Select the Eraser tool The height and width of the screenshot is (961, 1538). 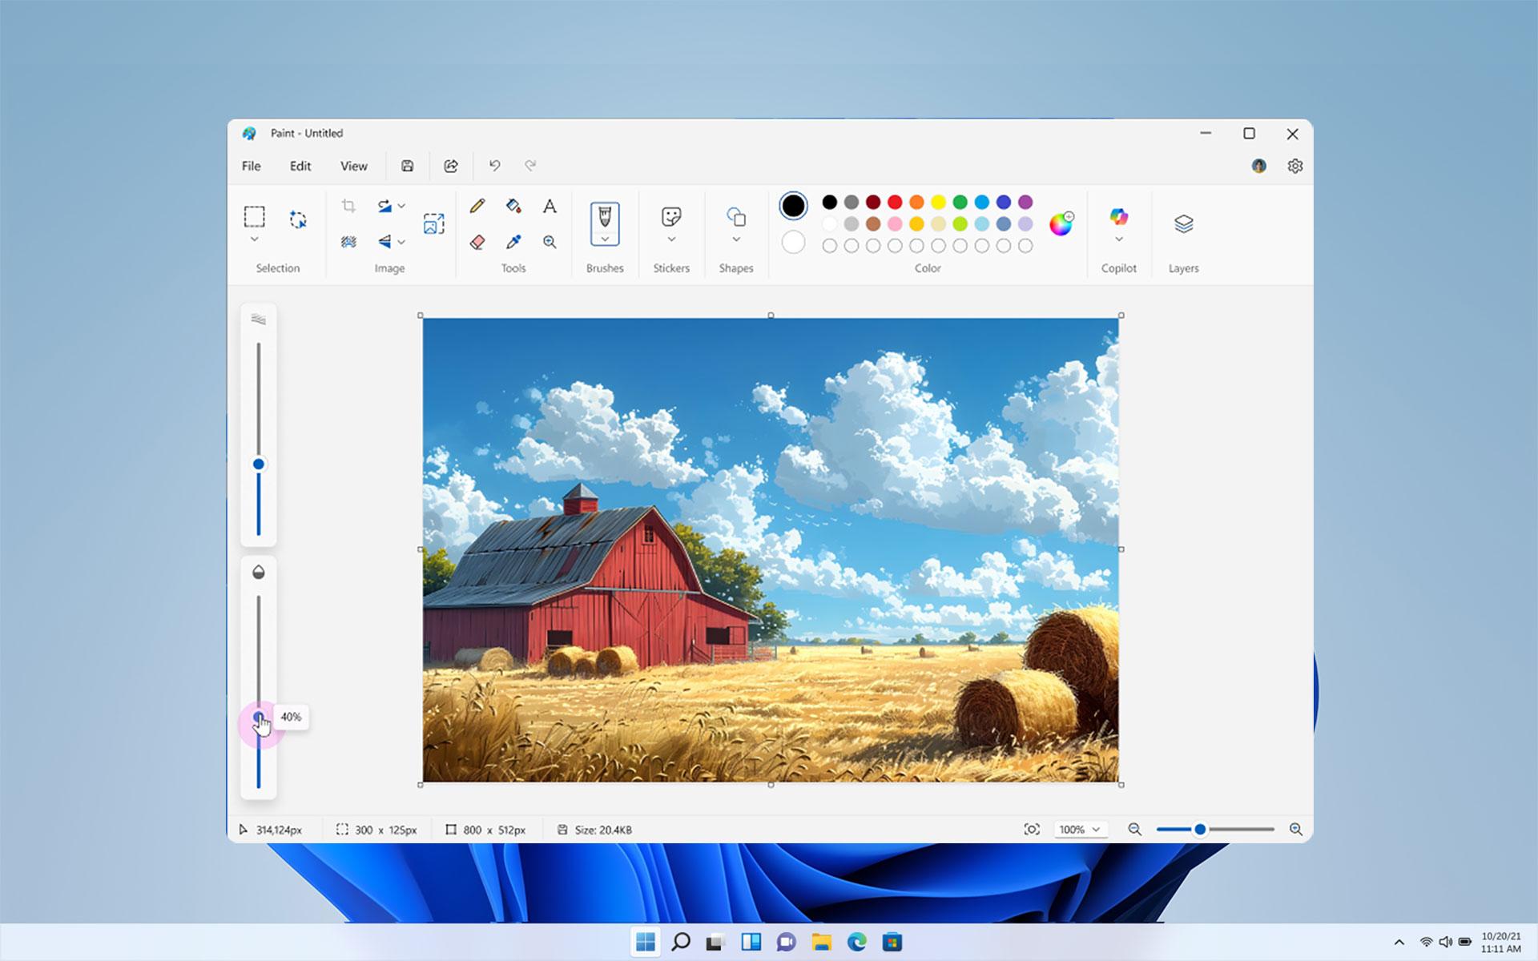(477, 242)
